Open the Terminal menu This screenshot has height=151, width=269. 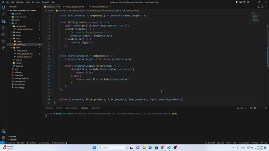pos(45,2)
